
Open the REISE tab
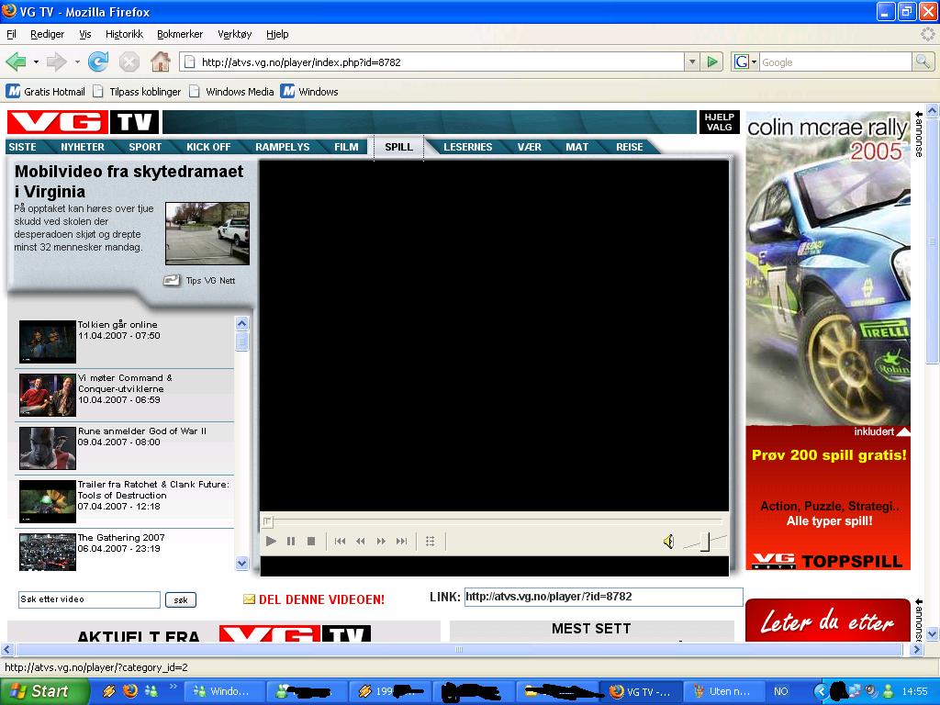(x=630, y=147)
